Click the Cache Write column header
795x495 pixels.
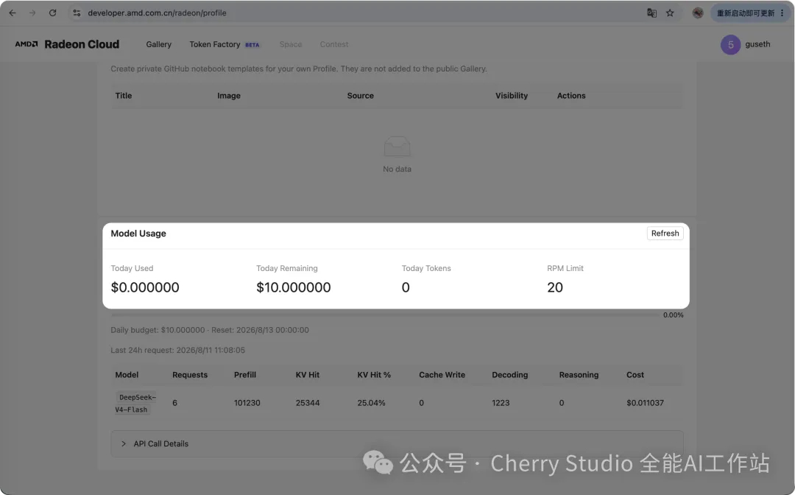[x=442, y=375]
